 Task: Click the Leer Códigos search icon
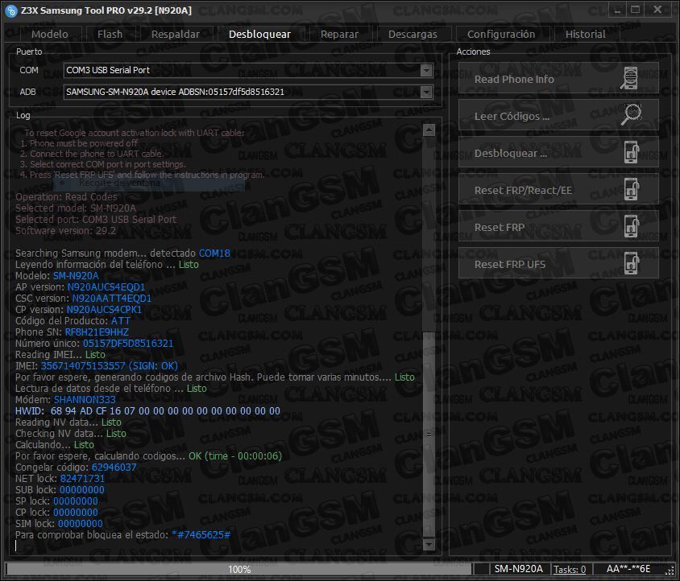[631, 114]
